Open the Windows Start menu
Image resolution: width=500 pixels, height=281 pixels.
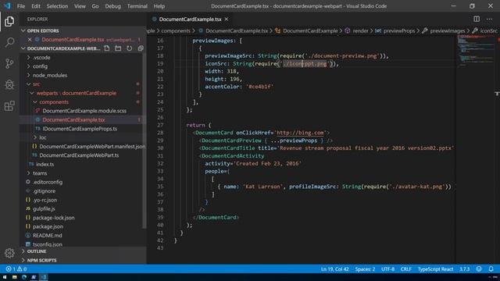pyautogui.click(x=5, y=277)
